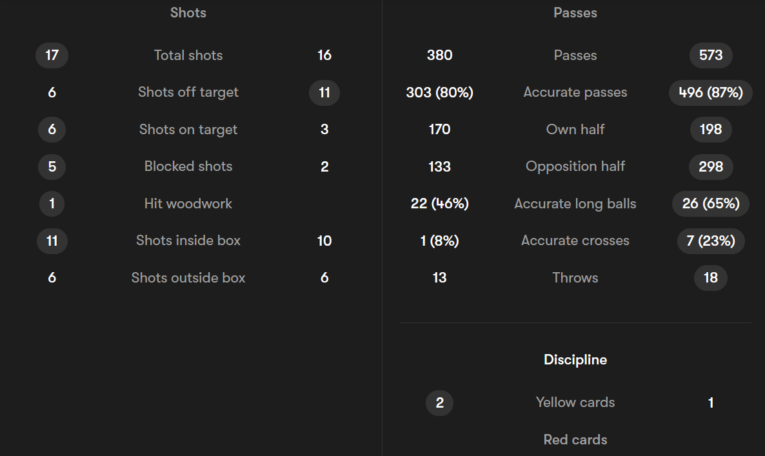This screenshot has width=765, height=456.
Task: Click the 573 passes badge
Action: [x=711, y=55]
